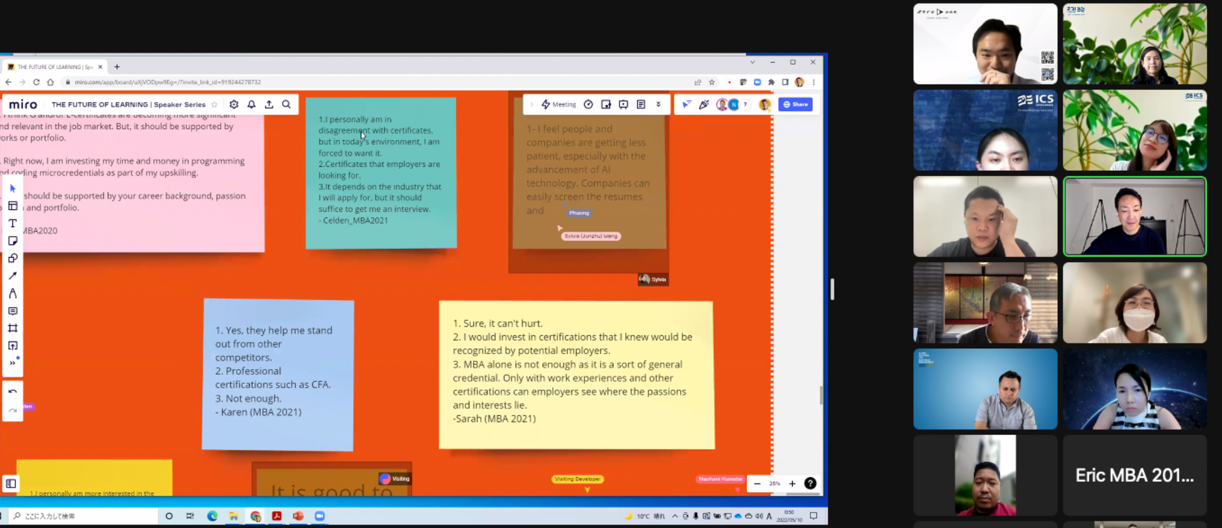Viewport: 1222px width, 528px height.
Task: Click the Reactions party popper icon
Action: click(x=704, y=104)
